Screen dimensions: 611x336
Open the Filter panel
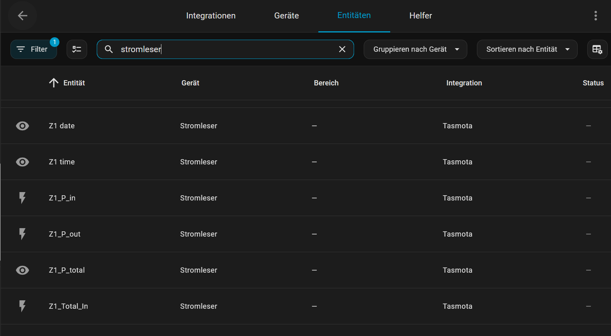tap(34, 49)
